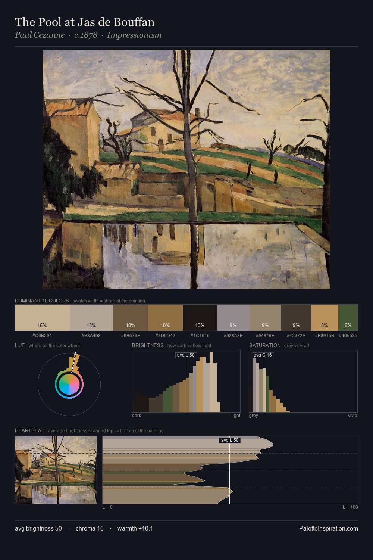Open the PaletteInspiration.com link

[329, 528]
